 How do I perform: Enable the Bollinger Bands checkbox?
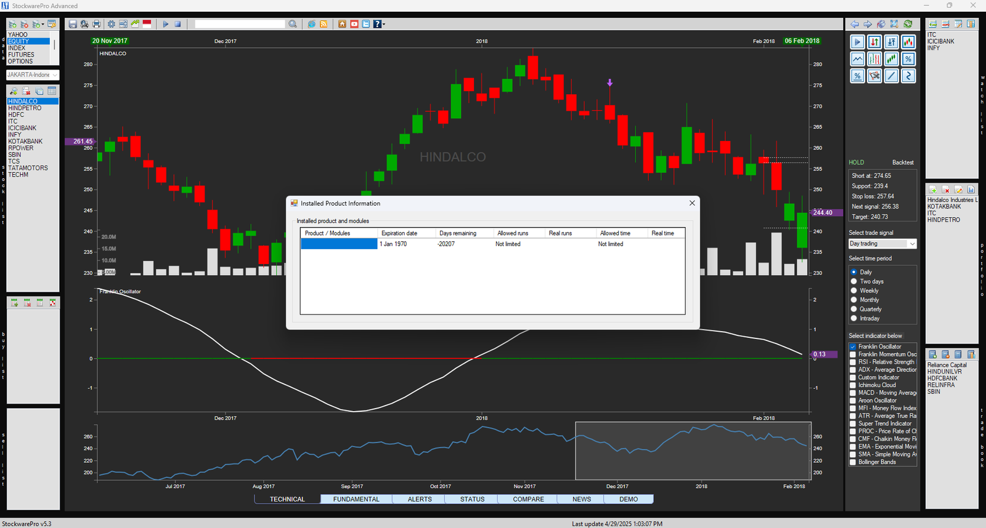853,462
